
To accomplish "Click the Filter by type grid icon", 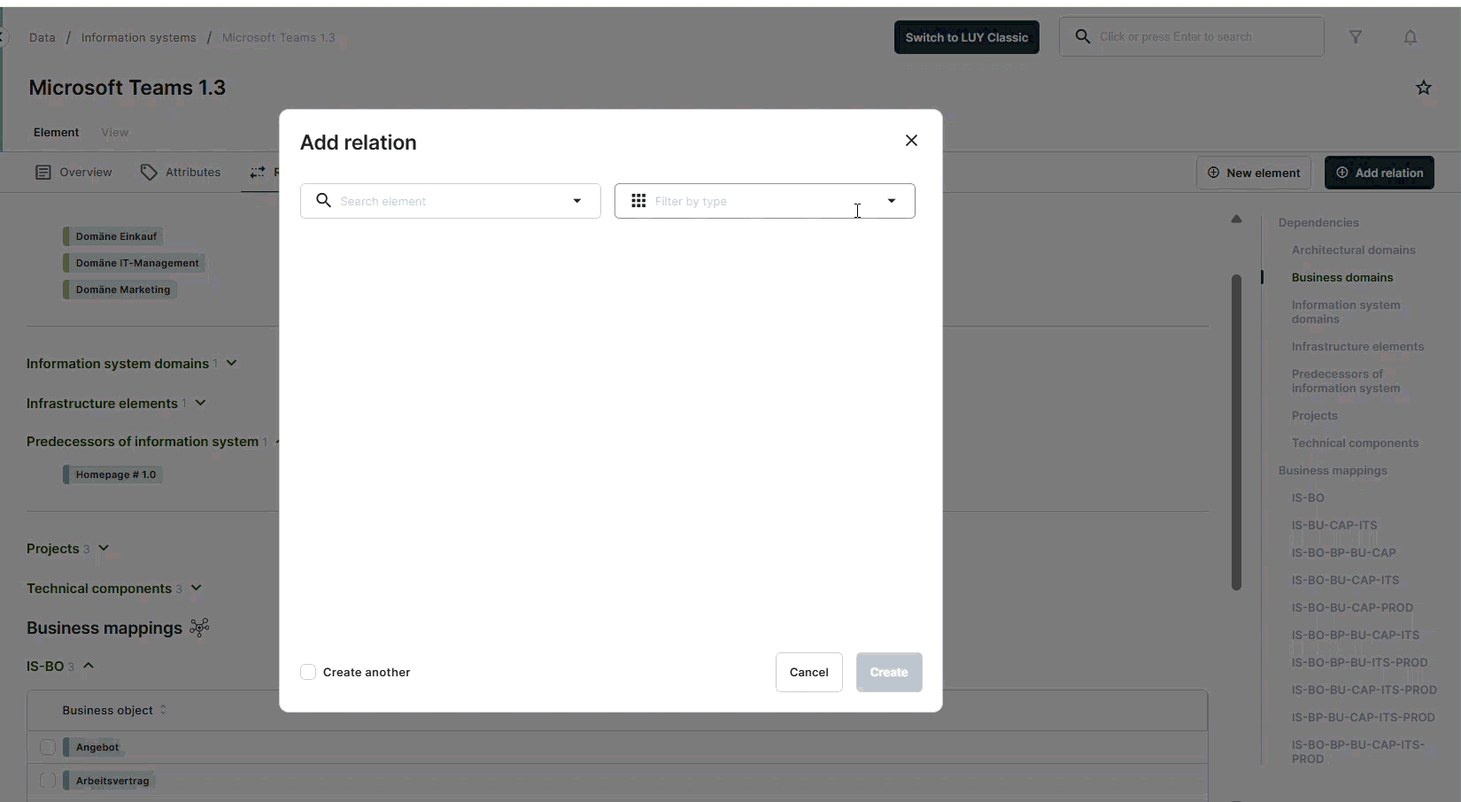I will click(638, 201).
